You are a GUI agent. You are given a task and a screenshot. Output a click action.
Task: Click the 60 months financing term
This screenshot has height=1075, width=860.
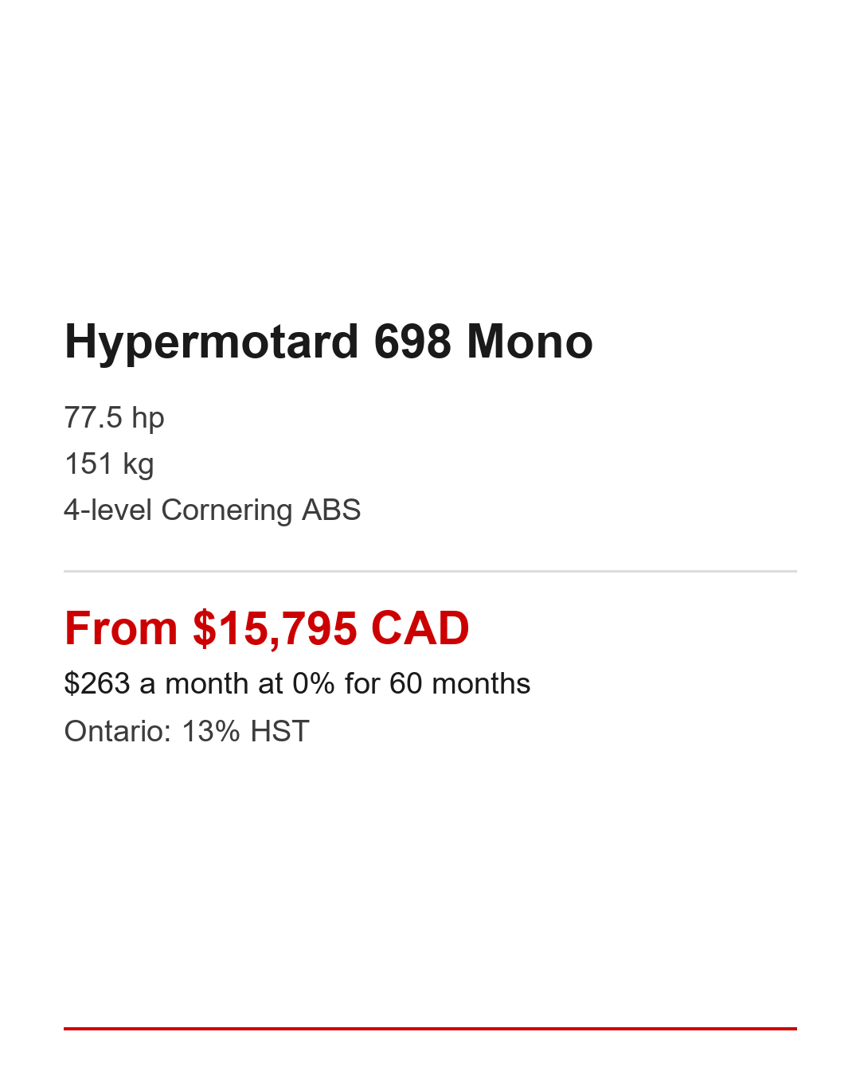click(459, 684)
